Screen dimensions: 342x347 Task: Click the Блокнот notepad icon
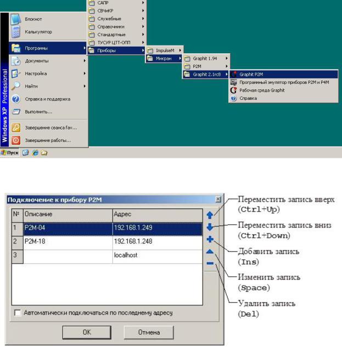point(16,19)
